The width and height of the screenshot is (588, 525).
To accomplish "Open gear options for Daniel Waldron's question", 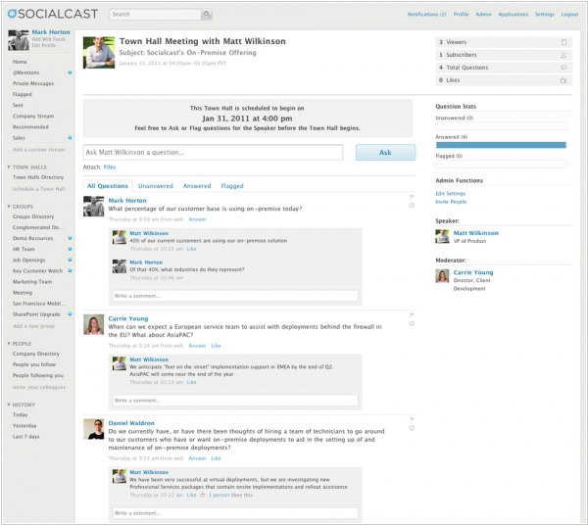I will 412,428.
